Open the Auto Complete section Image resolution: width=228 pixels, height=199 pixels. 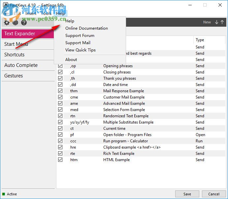pyautogui.click(x=28, y=65)
